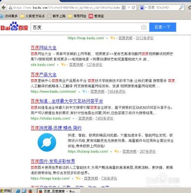The image size is (191, 193).
Task: Open the 常用网址 bookmarks folder
Action: pyautogui.click(x=77, y=16)
